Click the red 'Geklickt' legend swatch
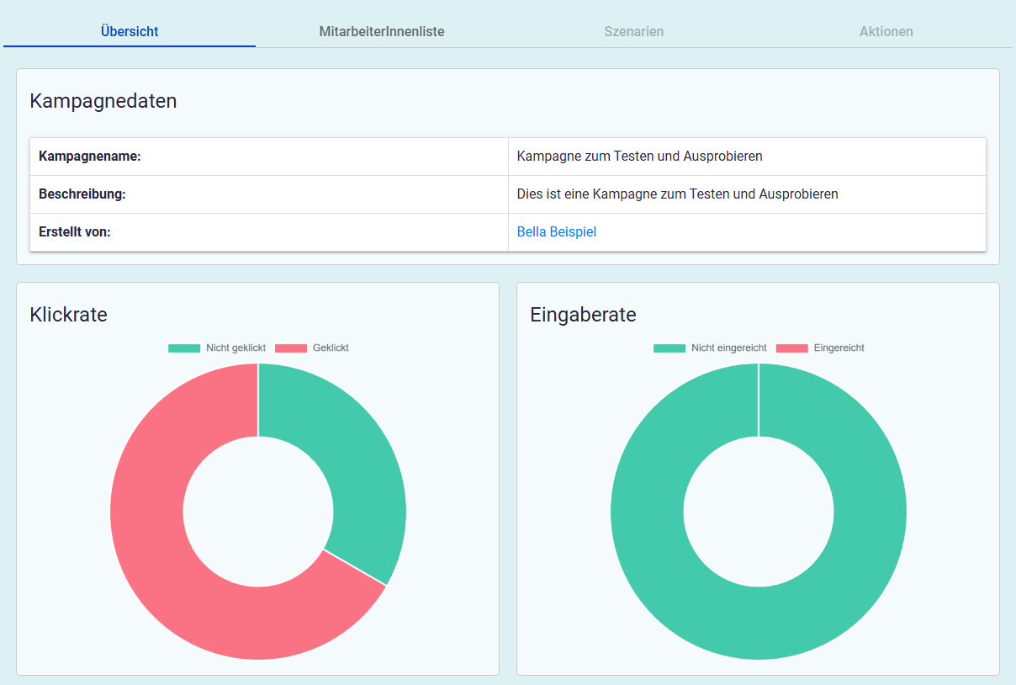This screenshot has width=1016, height=685. click(x=291, y=348)
